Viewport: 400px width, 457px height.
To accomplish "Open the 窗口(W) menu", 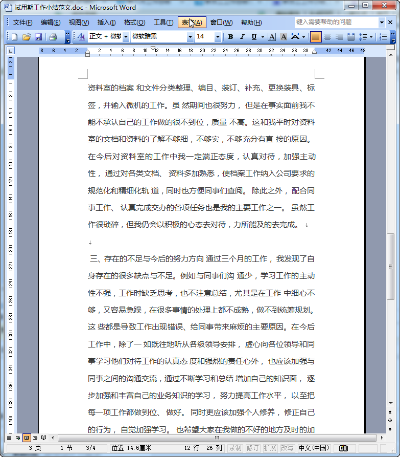I will [x=221, y=23].
